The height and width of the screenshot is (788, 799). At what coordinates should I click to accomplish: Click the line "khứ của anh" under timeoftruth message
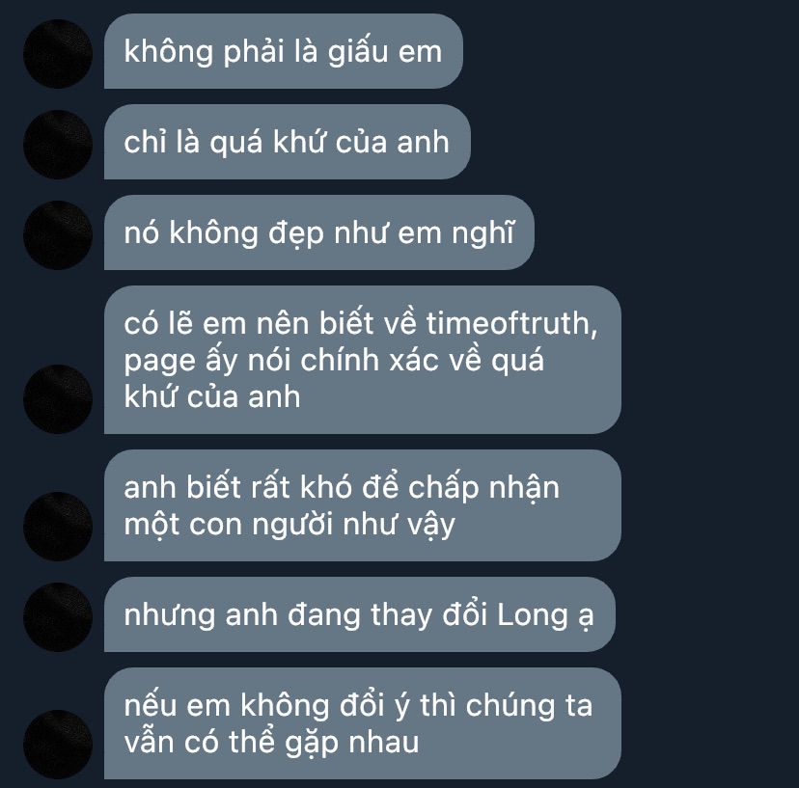212,397
